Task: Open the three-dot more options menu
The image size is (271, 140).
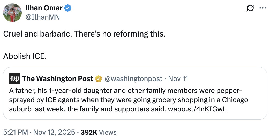Action: coord(262,8)
